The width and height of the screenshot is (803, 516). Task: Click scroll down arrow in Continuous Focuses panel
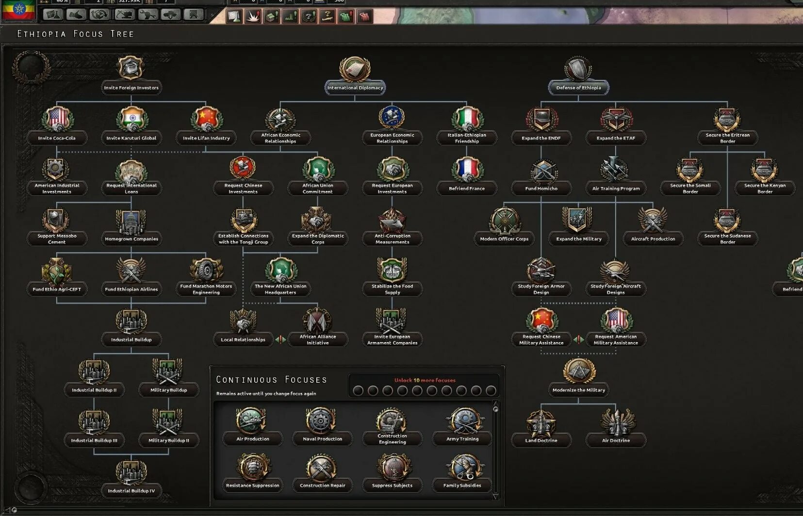tap(495, 497)
